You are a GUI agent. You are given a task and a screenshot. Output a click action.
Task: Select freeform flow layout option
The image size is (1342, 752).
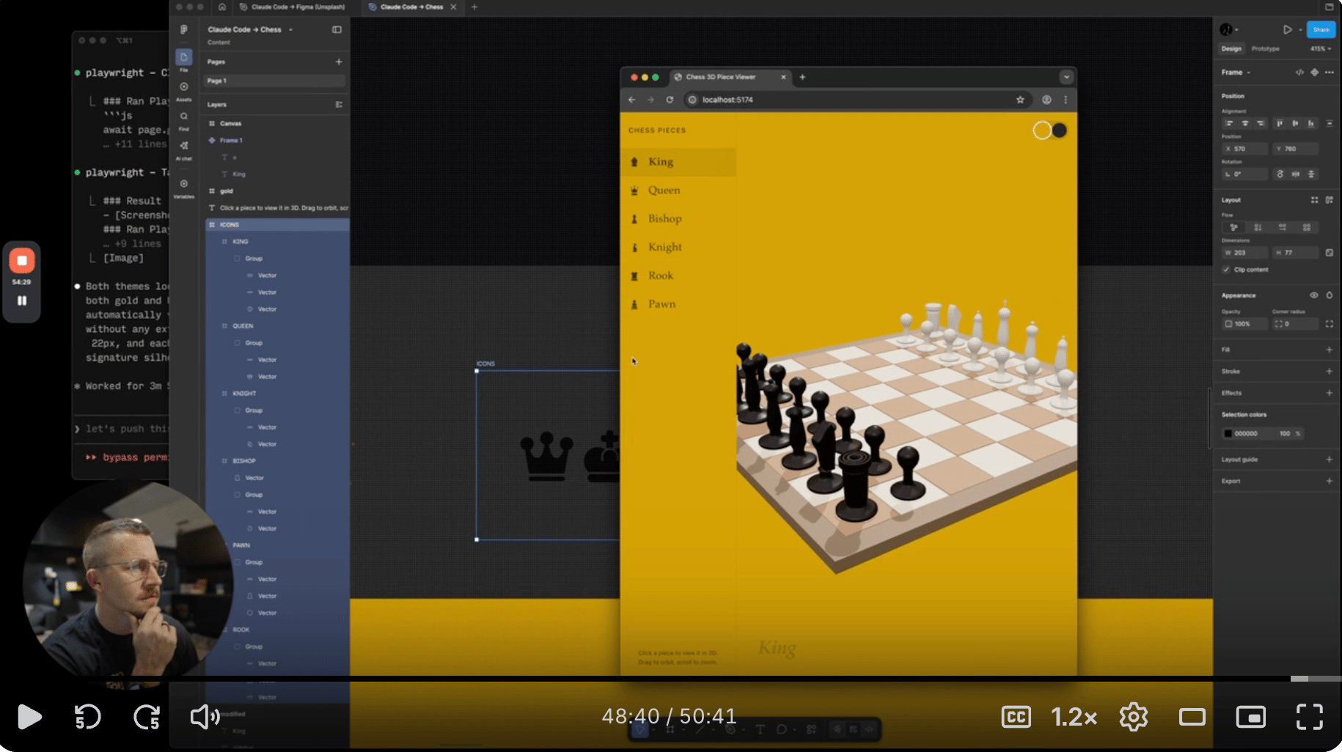pos(1233,227)
